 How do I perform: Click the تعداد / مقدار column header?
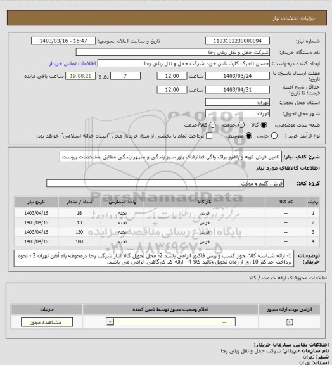click(x=79, y=202)
